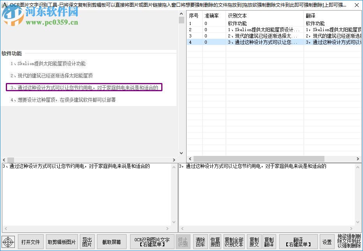Load image from clipboard via 取剪板图片
Screen dimensions: 363x251
pos(62,241)
